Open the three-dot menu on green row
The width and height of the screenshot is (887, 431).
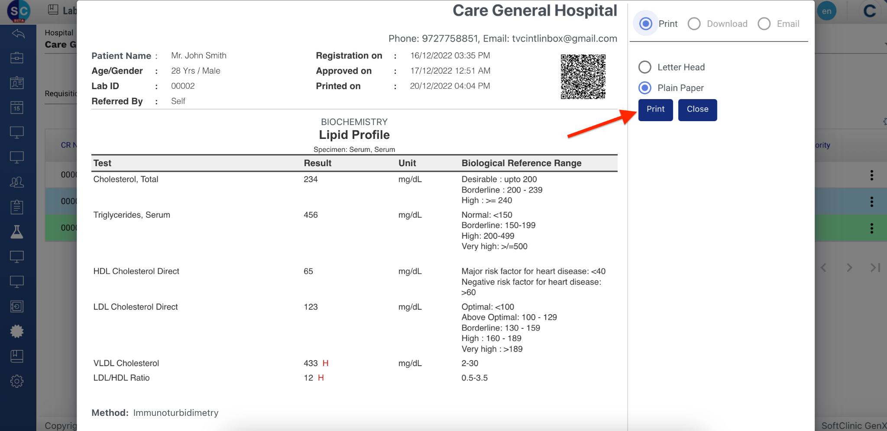pyautogui.click(x=871, y=228)
